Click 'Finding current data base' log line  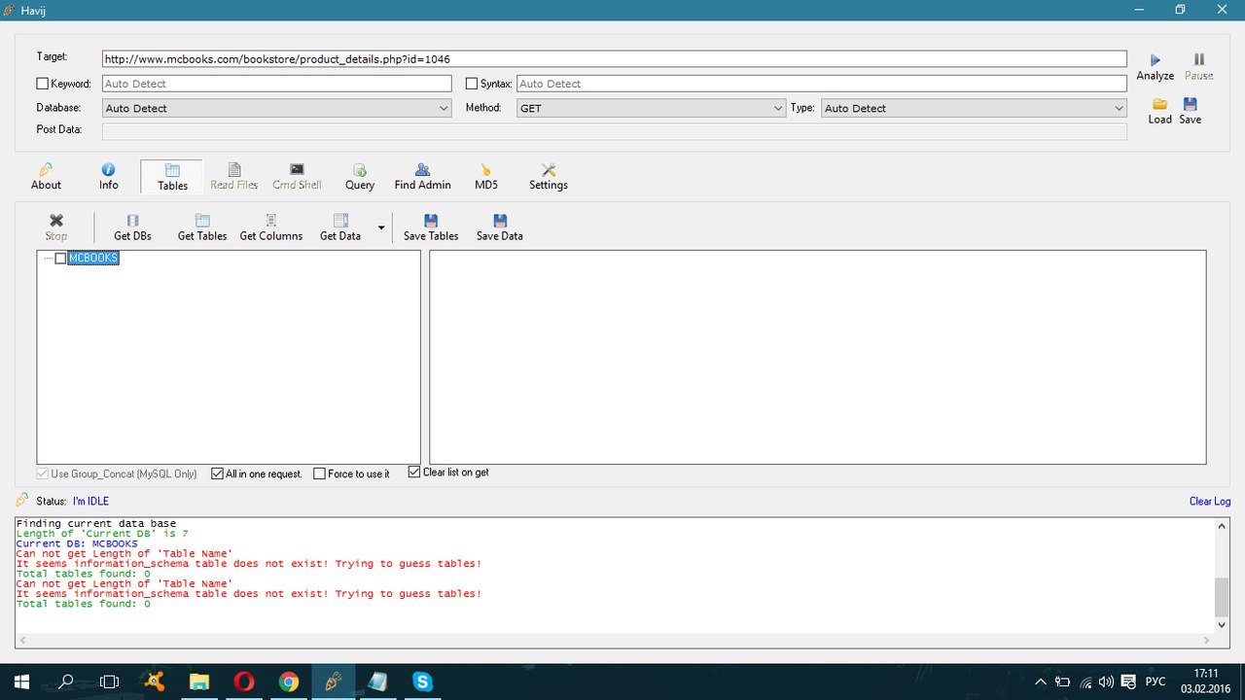[x=95, y=523]
